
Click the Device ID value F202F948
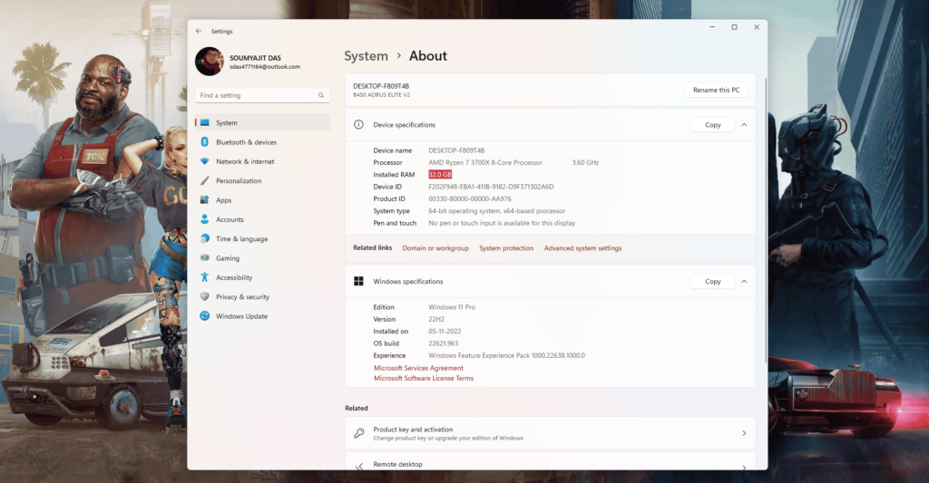(491, 187)
